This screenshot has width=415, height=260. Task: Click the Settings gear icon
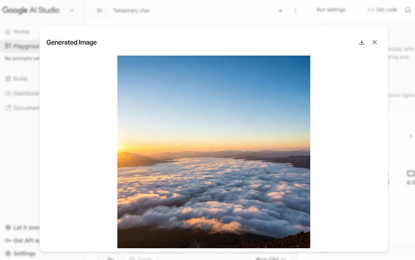pos(8,254)
